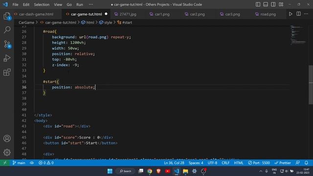The width and height of the screenshot is (313, 176).
Task: Open File Explorer from the taskbar
Action: click(185, 171)
